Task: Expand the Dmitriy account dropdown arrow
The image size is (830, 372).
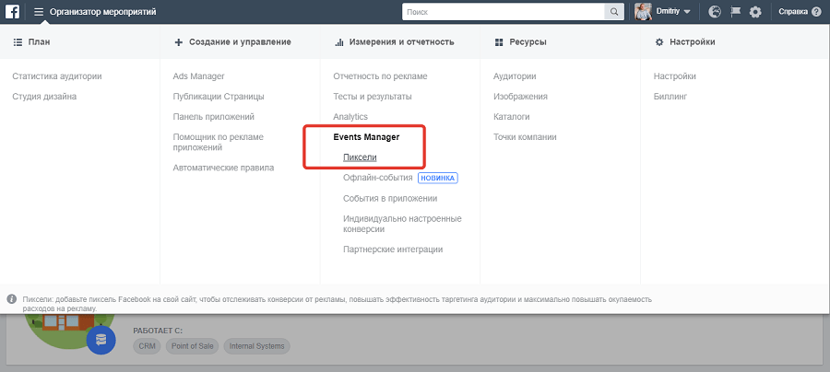Action: point(687,12)
